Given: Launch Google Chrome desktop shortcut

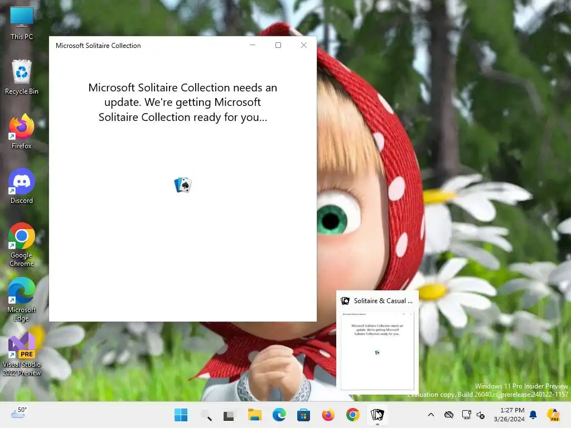Looking at the screenshot, I should click(x=22, y=245).
